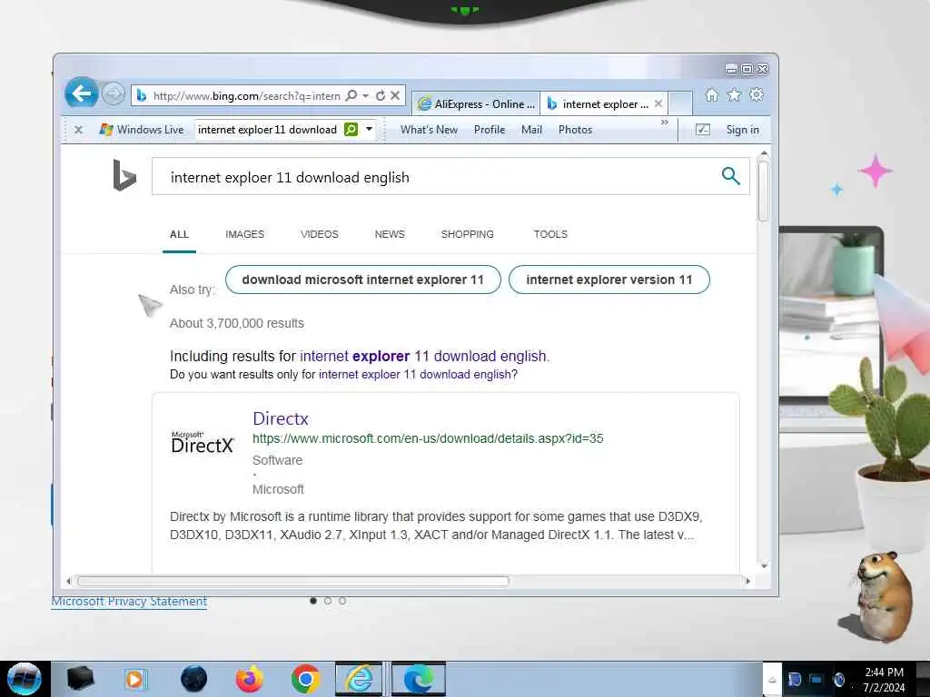Click the Stop loading X icon
This screenshot has width=930, height=697.
pos(395,95)
